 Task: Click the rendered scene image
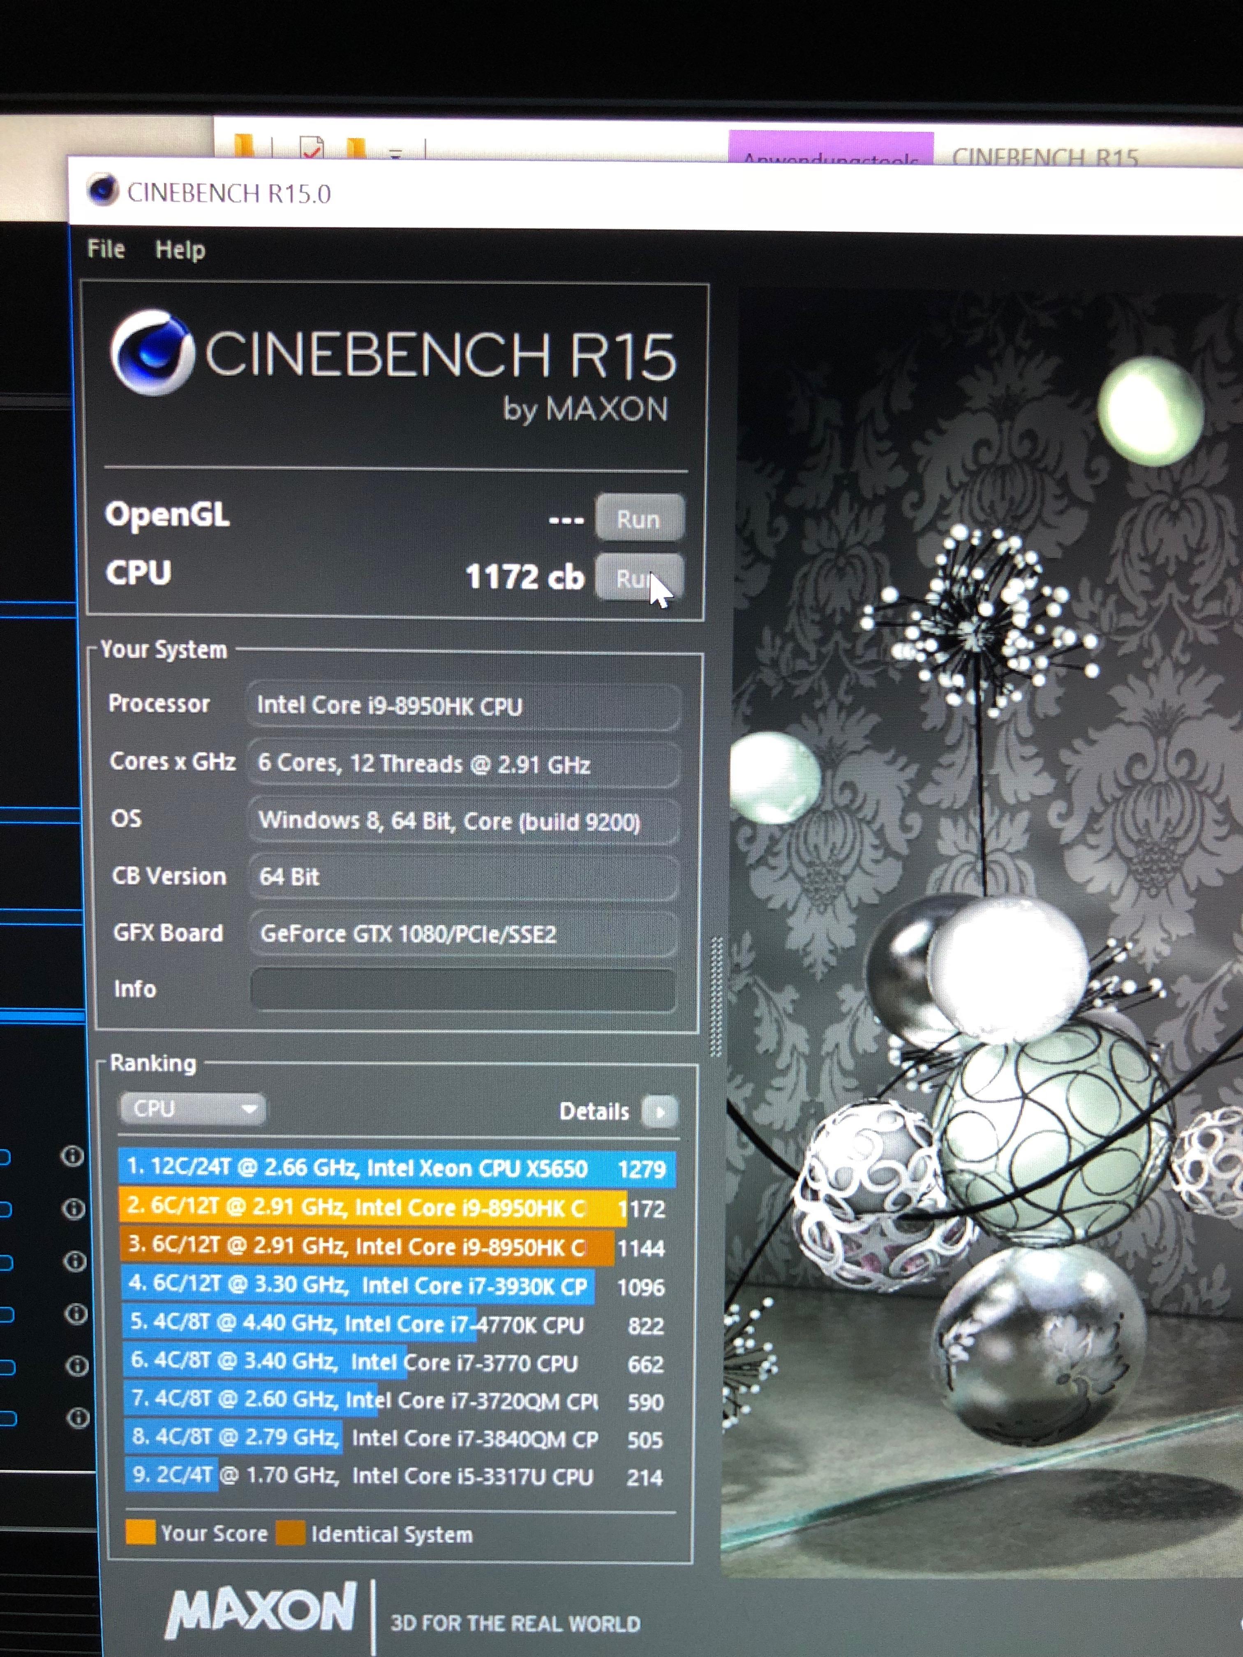982,929
